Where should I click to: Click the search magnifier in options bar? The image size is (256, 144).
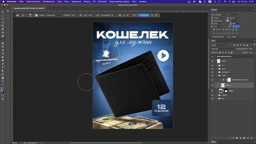[152, 15]
